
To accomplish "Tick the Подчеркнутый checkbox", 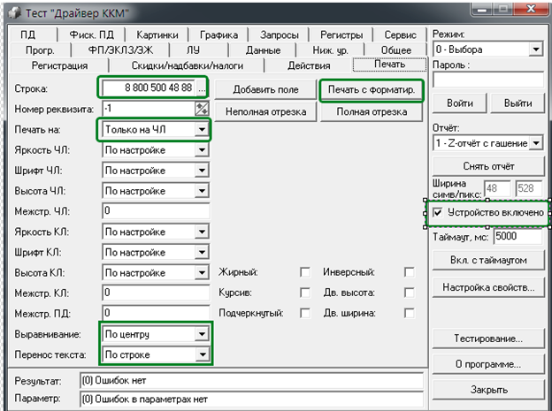I will pos(305,313).
